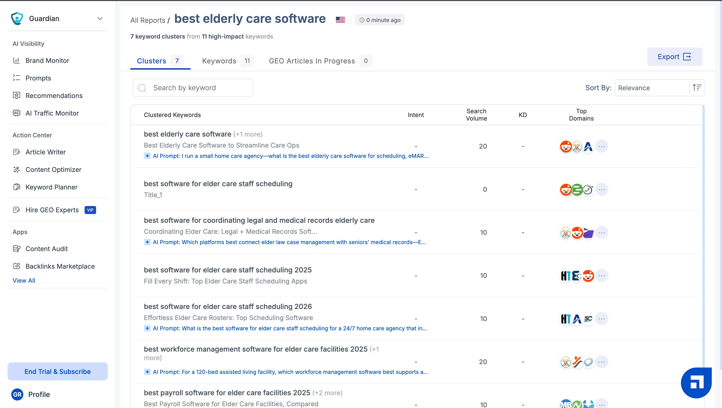The height and width of the screenshot is (408, 722).
Task: Click the Guardian shield logo
Action: [x=17, y=19]
